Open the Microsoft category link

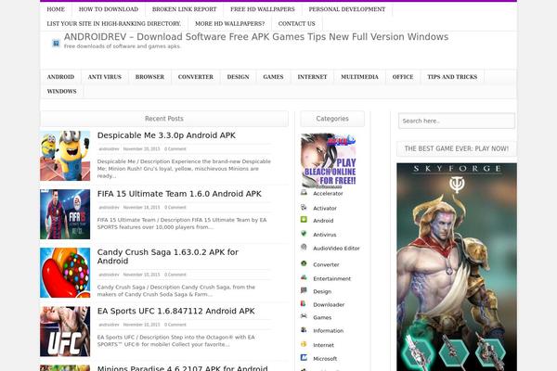coord(325,359)
